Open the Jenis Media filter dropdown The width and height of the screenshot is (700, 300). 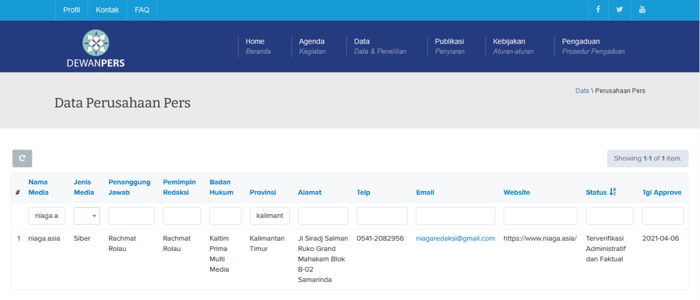87,216
